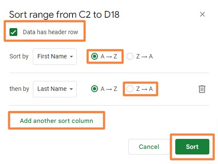Screen dimensions: 218x164
Task: Click the caret arrow beside Last Name
Action: [x=71, y=89]
